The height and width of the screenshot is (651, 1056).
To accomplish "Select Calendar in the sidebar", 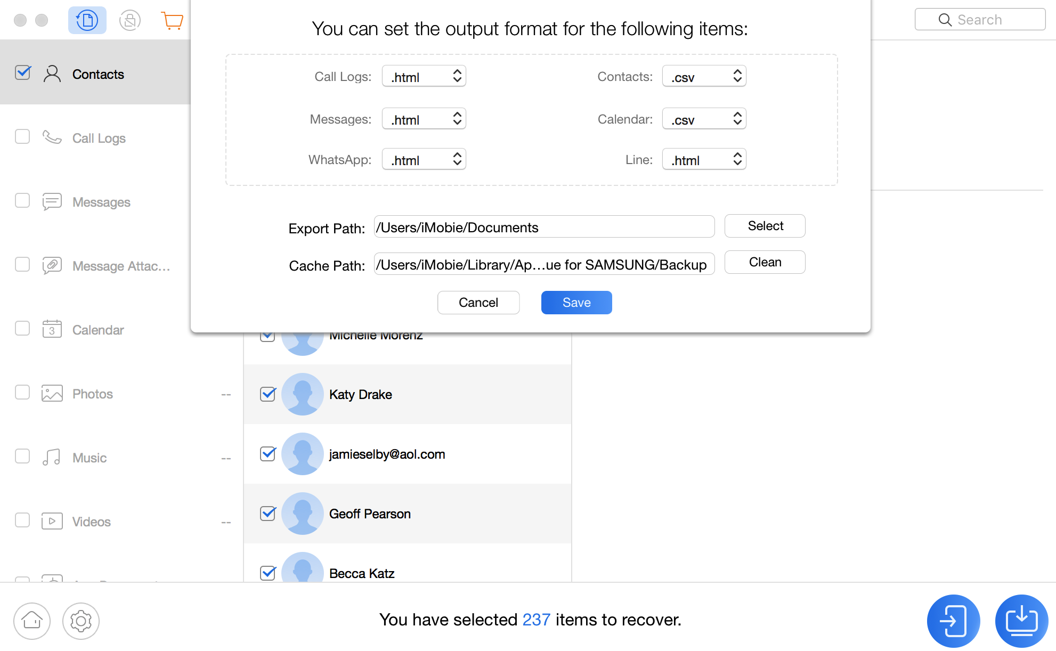I will coord(98,330).
